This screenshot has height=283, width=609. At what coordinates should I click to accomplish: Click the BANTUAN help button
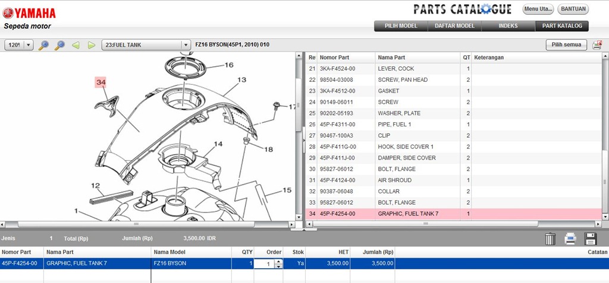[573, 9]
